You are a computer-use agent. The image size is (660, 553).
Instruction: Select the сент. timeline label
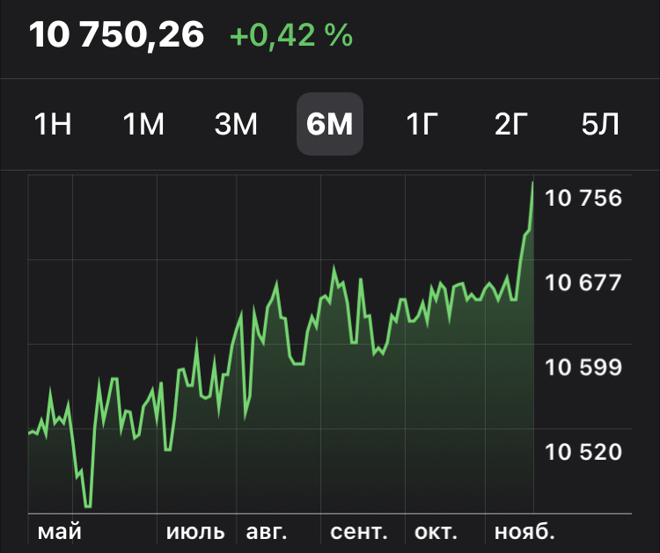pos(359,532)
